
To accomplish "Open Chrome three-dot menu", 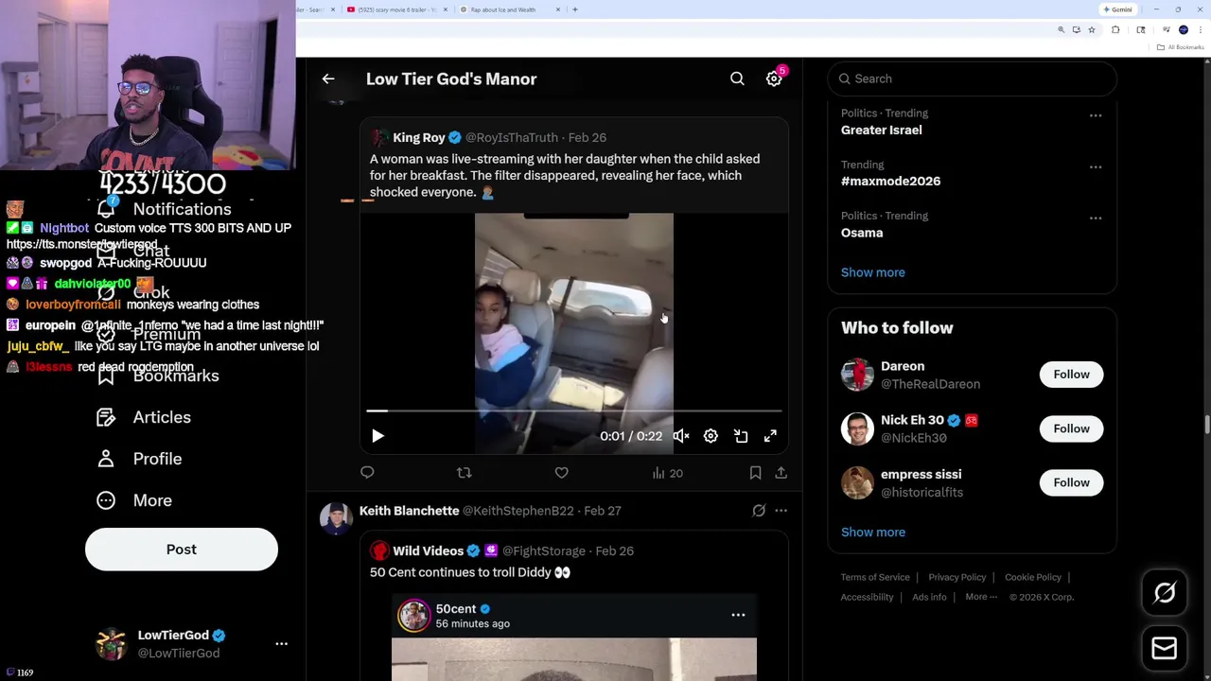I will click(1200, 30).
